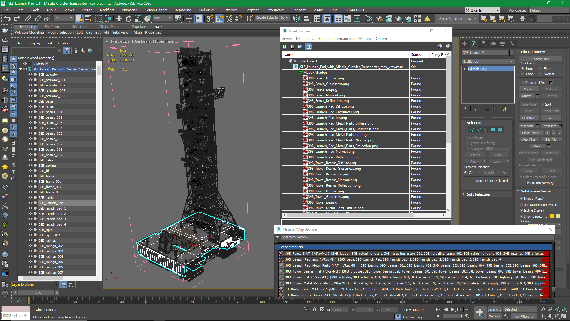The image size is (570, 321).
Task: Open the V-Ray menu
Action: point(318,10)
